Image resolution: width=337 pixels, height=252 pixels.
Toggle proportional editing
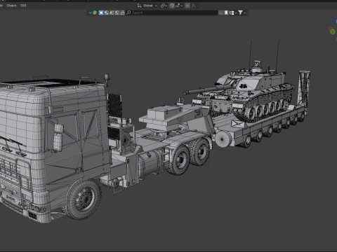pyautogui.click(x=187, y=6)
